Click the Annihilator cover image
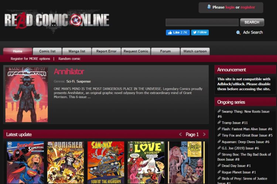Screen dimensions: 277x184 [27, 94]
